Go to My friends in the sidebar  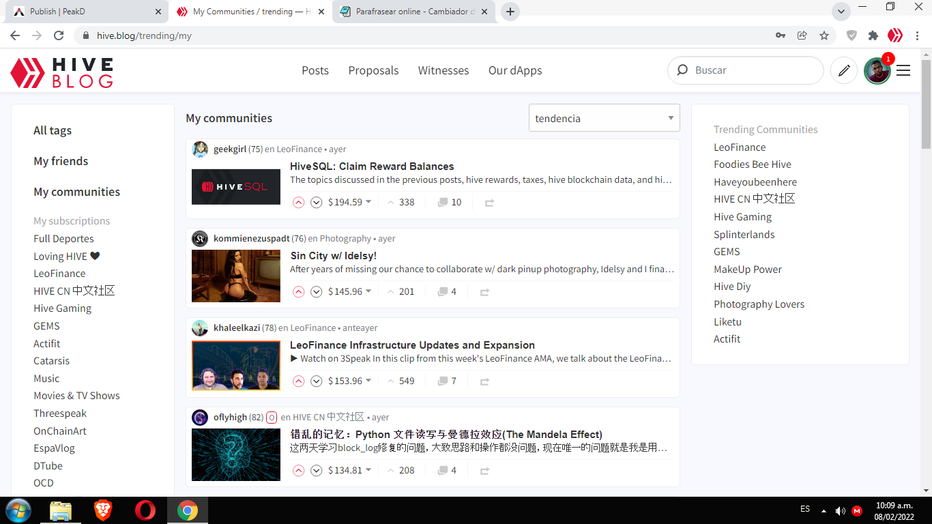61,161
